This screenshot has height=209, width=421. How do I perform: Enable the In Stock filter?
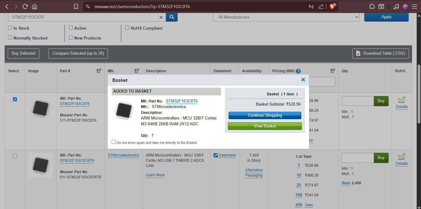tap(10, 28)
